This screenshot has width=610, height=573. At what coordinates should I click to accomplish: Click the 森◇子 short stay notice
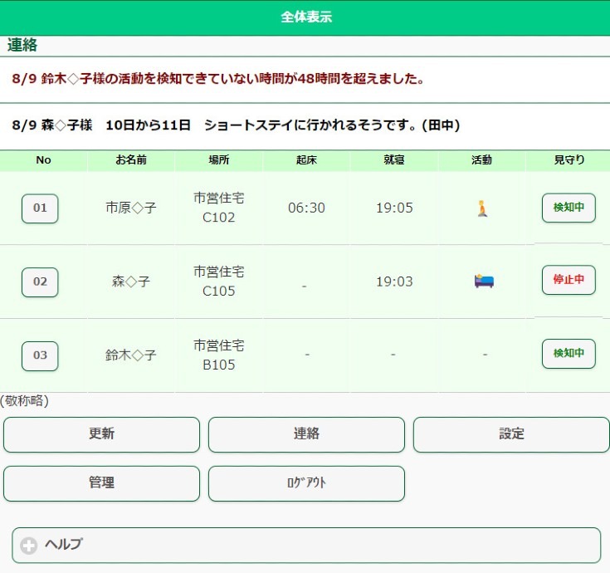pyautogui.click(x=237, y=125)
